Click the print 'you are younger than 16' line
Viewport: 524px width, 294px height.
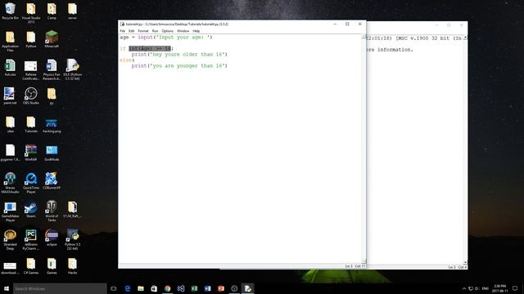click(x=179, y=65)
